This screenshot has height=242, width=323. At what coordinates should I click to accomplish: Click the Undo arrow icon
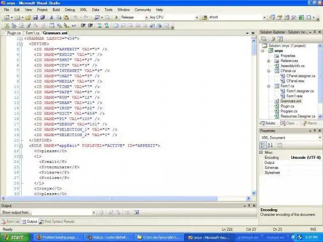[x=75, y=18]
